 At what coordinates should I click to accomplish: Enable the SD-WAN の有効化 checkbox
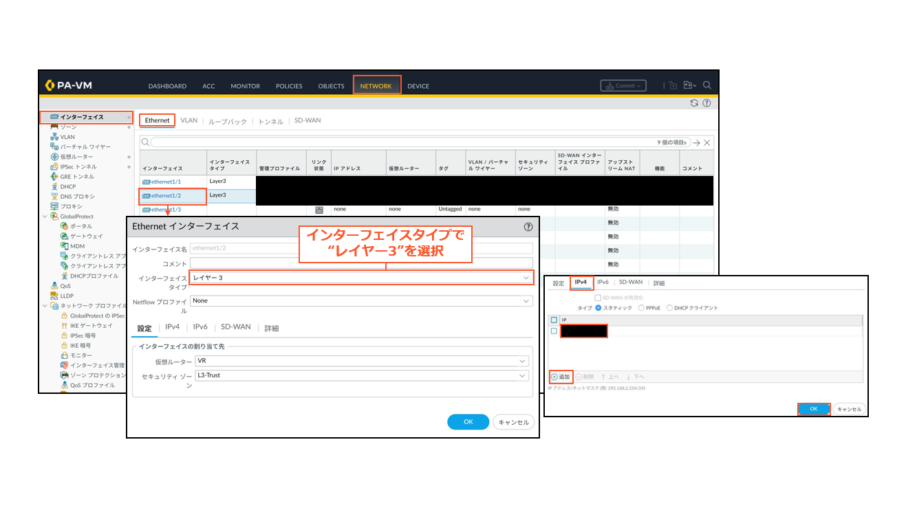pyautogui.click(x=597, y=297)
